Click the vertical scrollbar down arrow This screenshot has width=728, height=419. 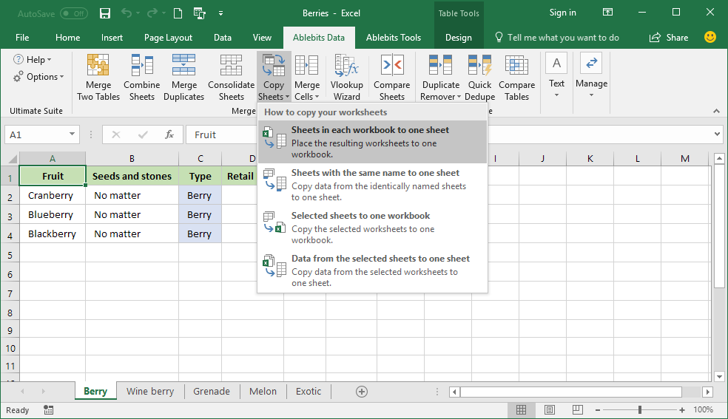(x=719, y=376)
